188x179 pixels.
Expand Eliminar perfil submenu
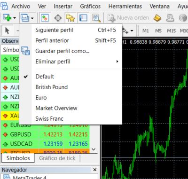coord(70,62)
